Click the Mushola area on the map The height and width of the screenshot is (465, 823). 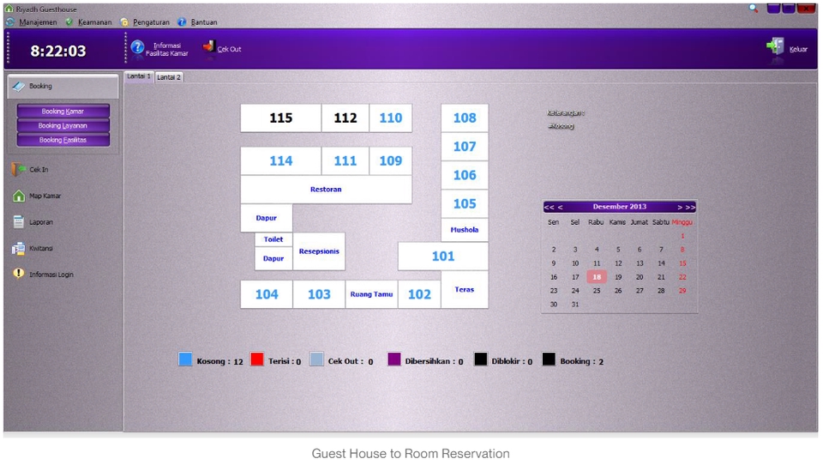coord(465,230)
